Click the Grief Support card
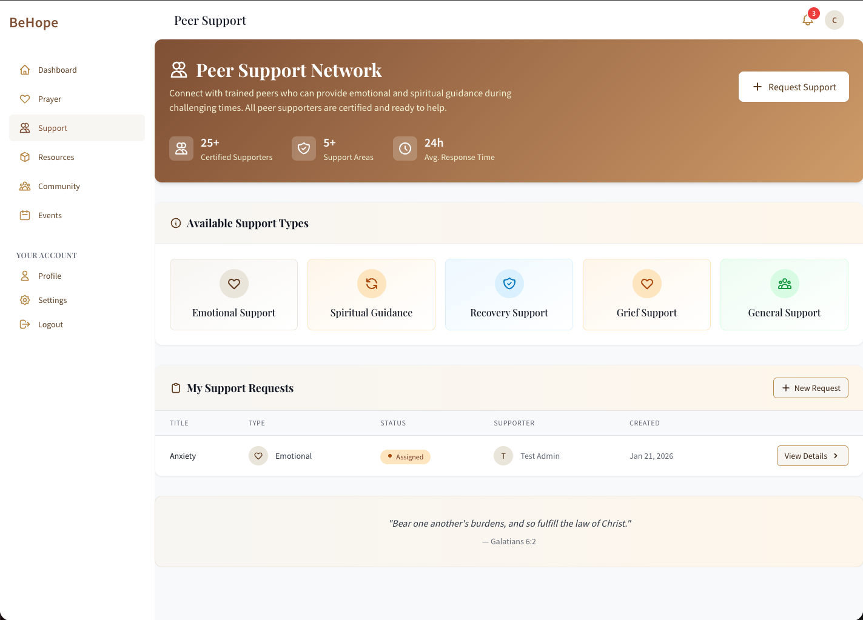 [x=646, y=295]
